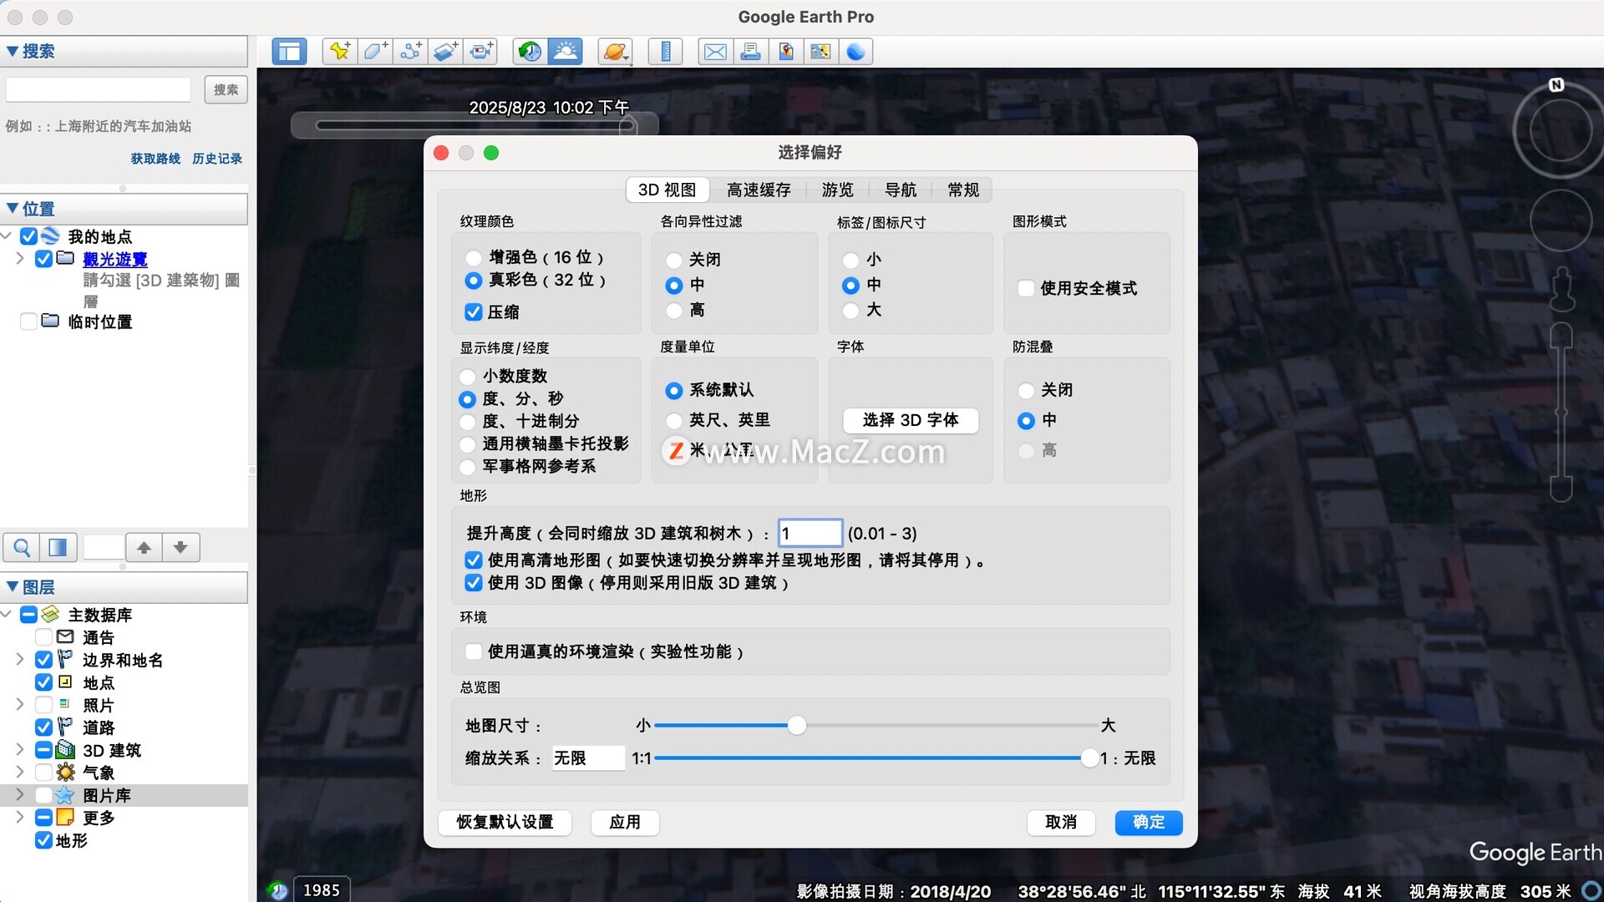This screenshot has width=1604, height=902.
Task: Confirm preferences with 确定 button
Action: (x=1149, y=823)
